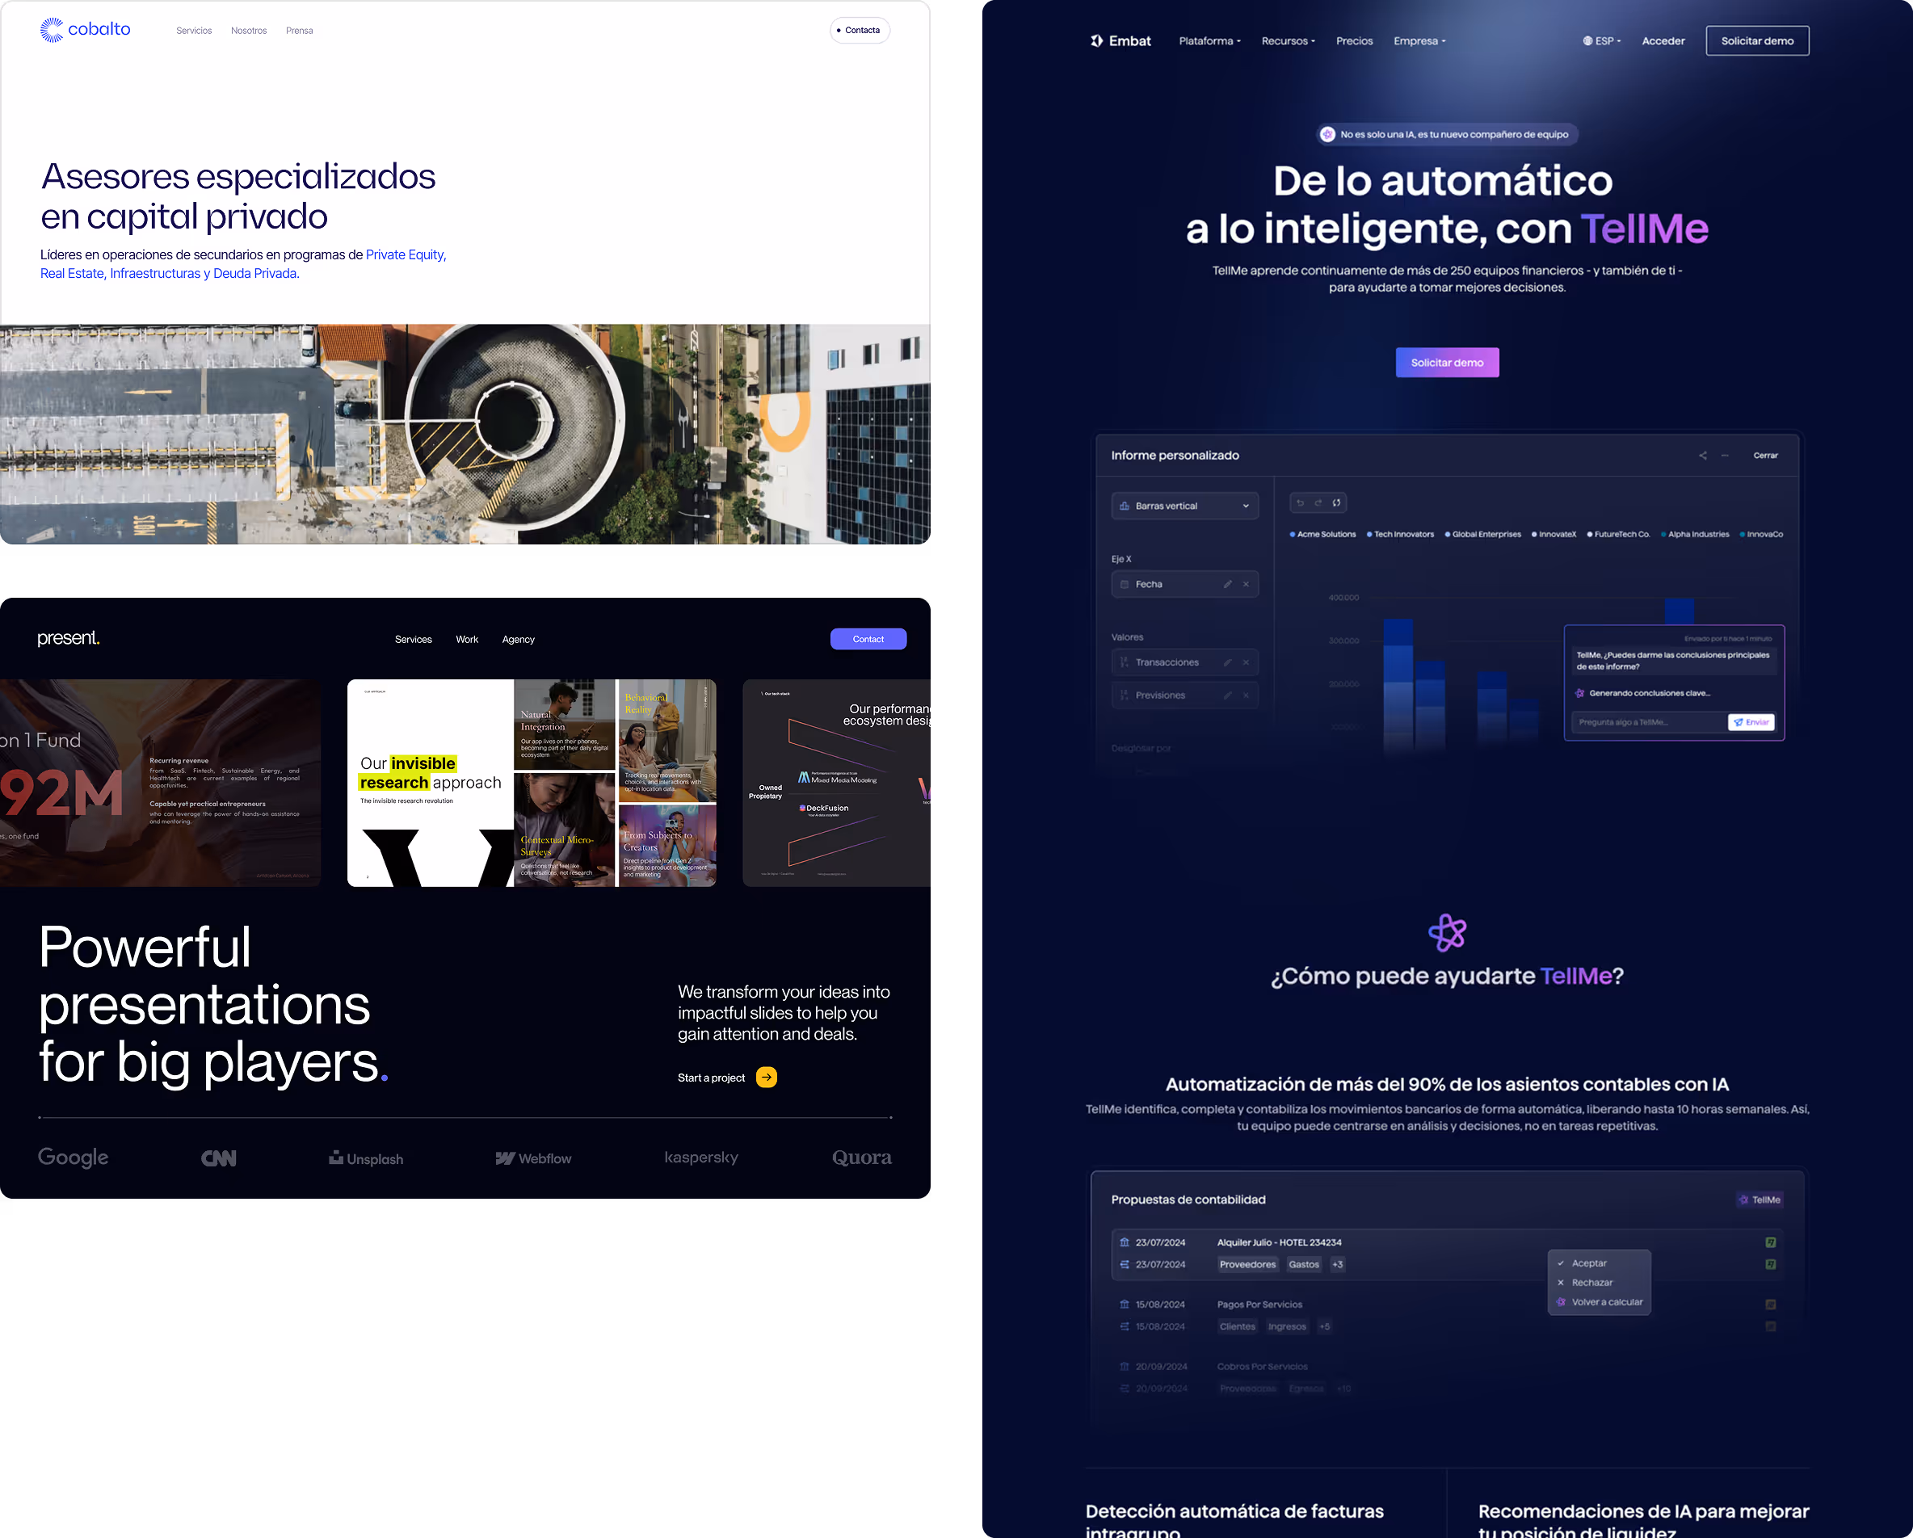The height and width of the screenshot is (1538, 1913).
Task: Send the TellMe question with Enviar
Action: click(x=1751, y=722)
